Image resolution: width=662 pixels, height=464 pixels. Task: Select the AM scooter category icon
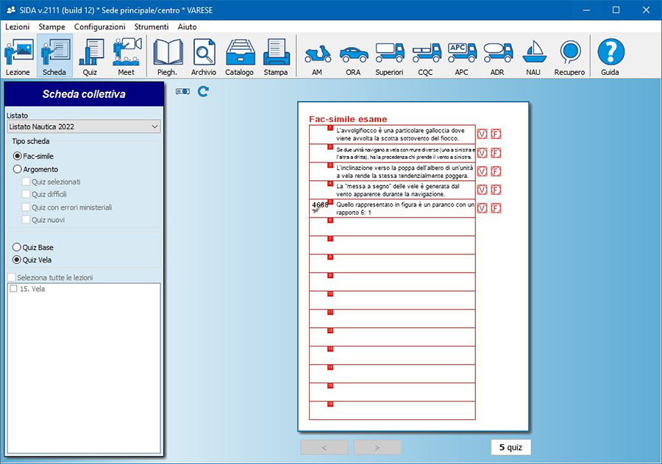(317, 57)
